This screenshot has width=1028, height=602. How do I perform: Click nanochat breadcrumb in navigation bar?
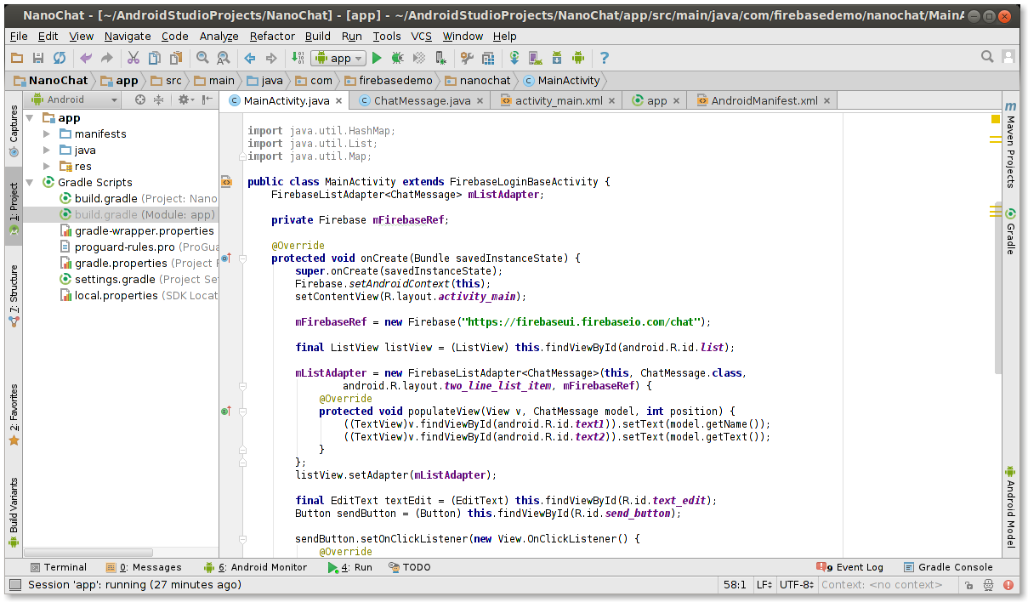coord(477,81)
